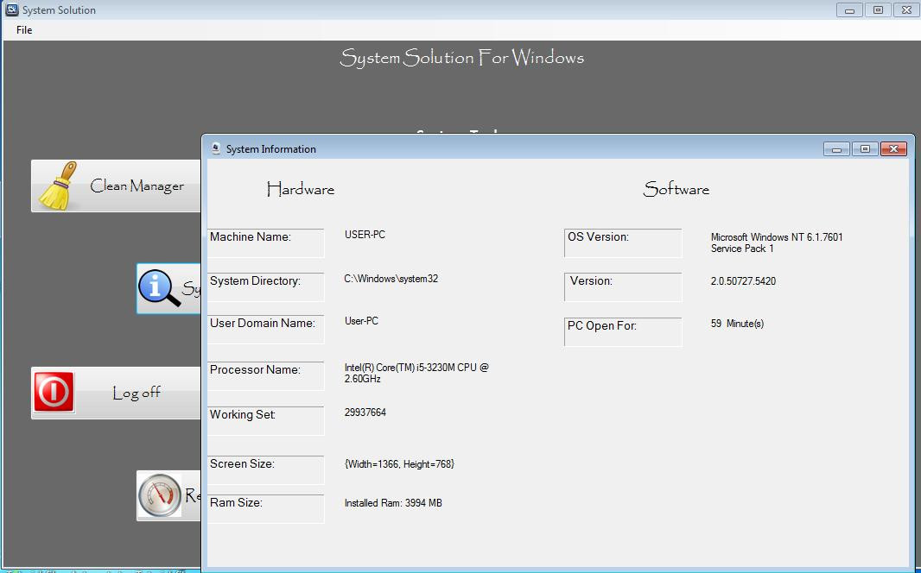Select the 29937664 working set value
This screenshot has width=921, height=573.
click(x=365, y=412)
